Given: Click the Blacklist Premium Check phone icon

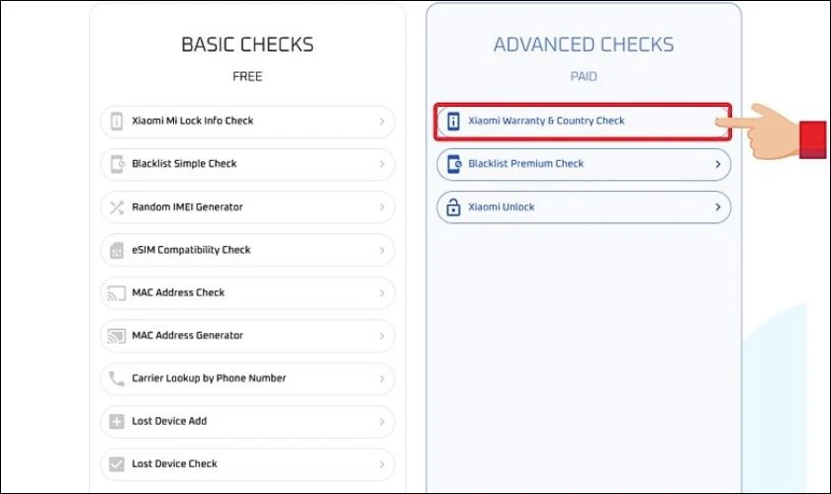Looking at the screenshot, I should point(453,164).
